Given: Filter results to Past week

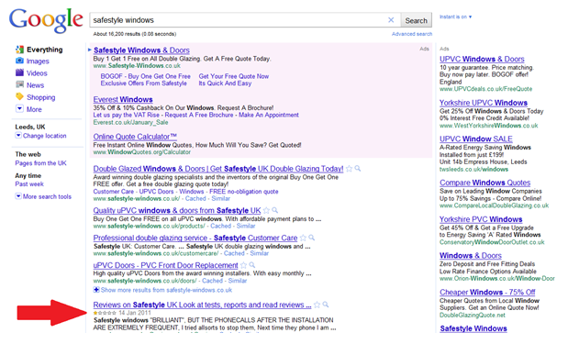Looking at the screenshot, I should [x=29, y=184].
